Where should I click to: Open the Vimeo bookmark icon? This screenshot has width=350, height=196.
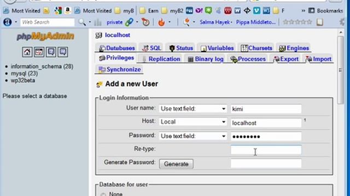point(256,10)
